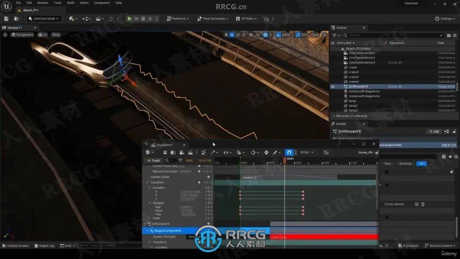This screenshot has width=460, height=259.
Task: Switch to the Beach_P1 level tab
Action: click(x=31, y=10)
